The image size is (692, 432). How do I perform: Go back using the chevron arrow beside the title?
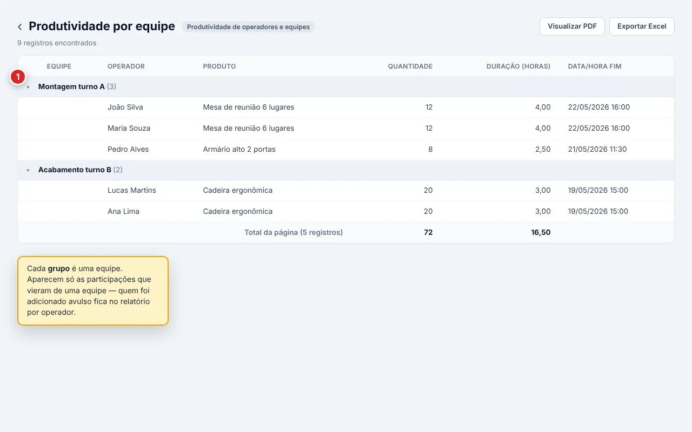coord(20,26)
